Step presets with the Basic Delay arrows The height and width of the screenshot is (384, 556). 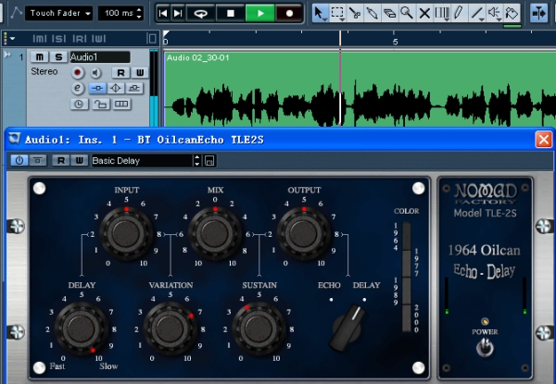196,161
